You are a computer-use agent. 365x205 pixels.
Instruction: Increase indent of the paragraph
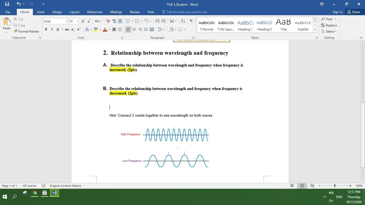coord(164,21)
